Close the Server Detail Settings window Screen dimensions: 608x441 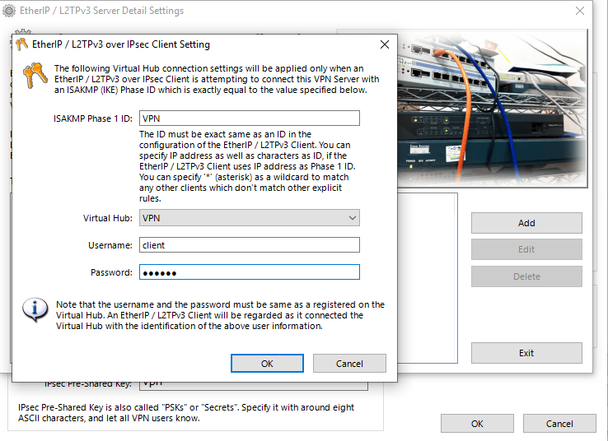coord(580,11)
